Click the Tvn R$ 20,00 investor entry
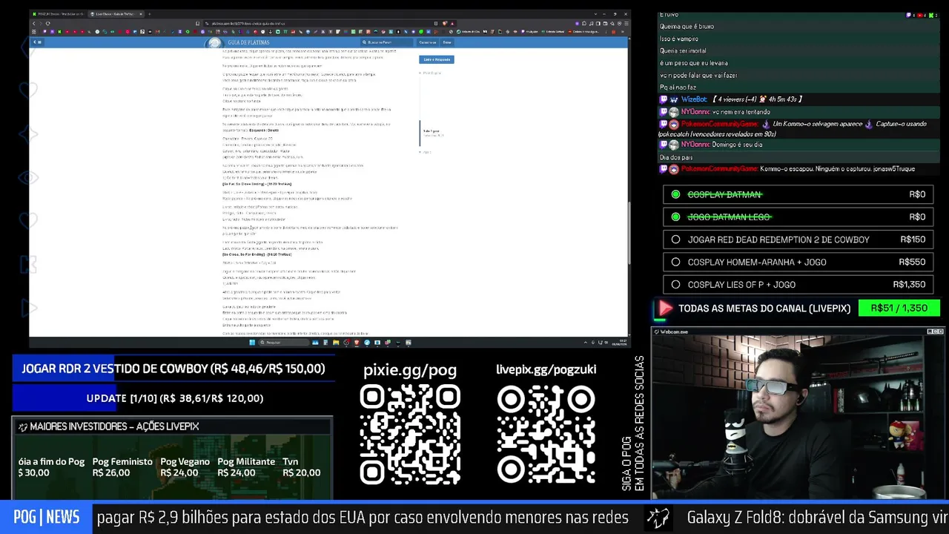Screen dimensions: 949x534 click(x=301, y=467)
